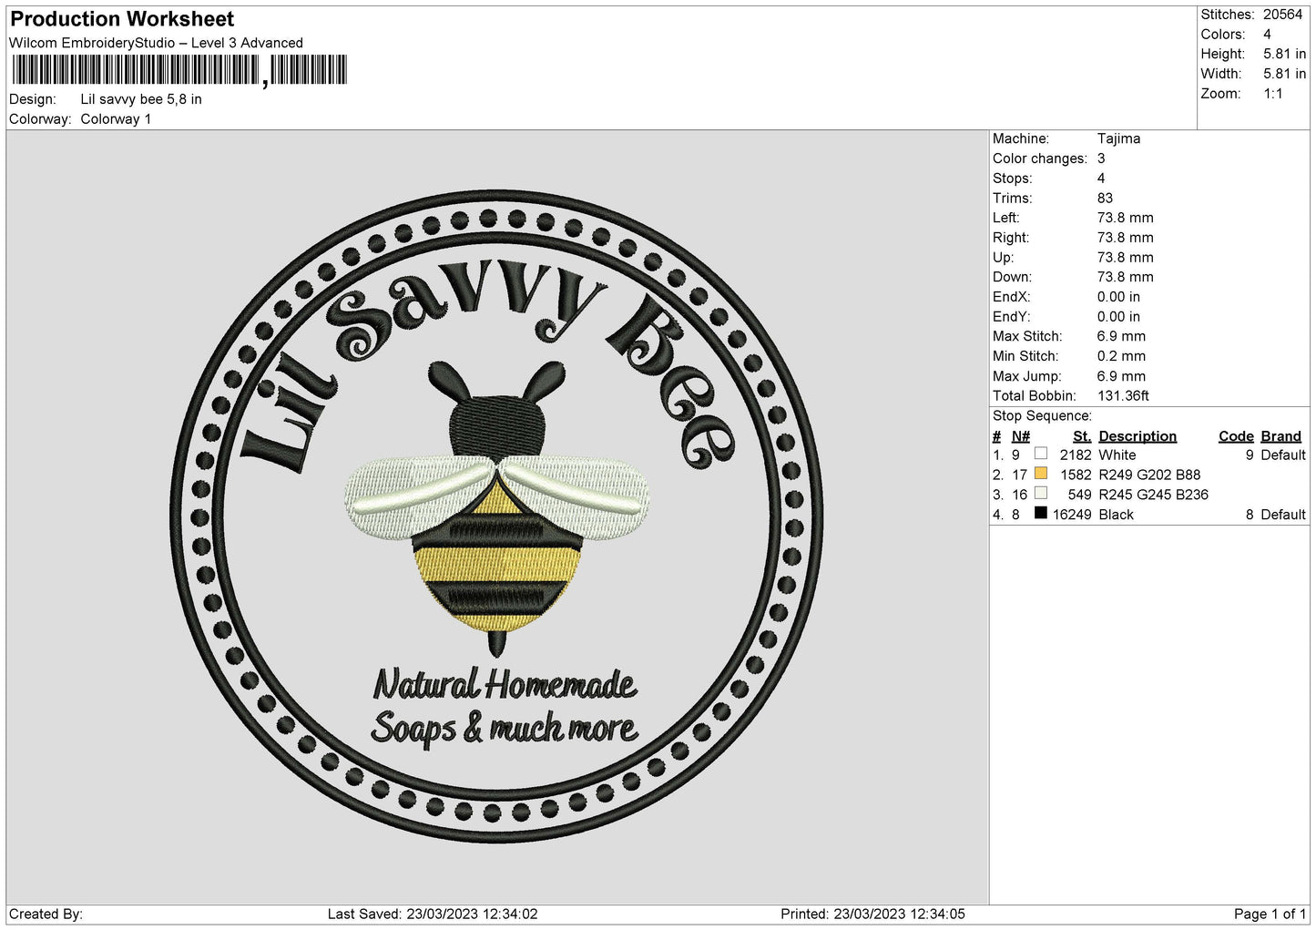Click the Up value '73.8 mm'
This screenshot has width=1316, height=930.
[1125, 258]
